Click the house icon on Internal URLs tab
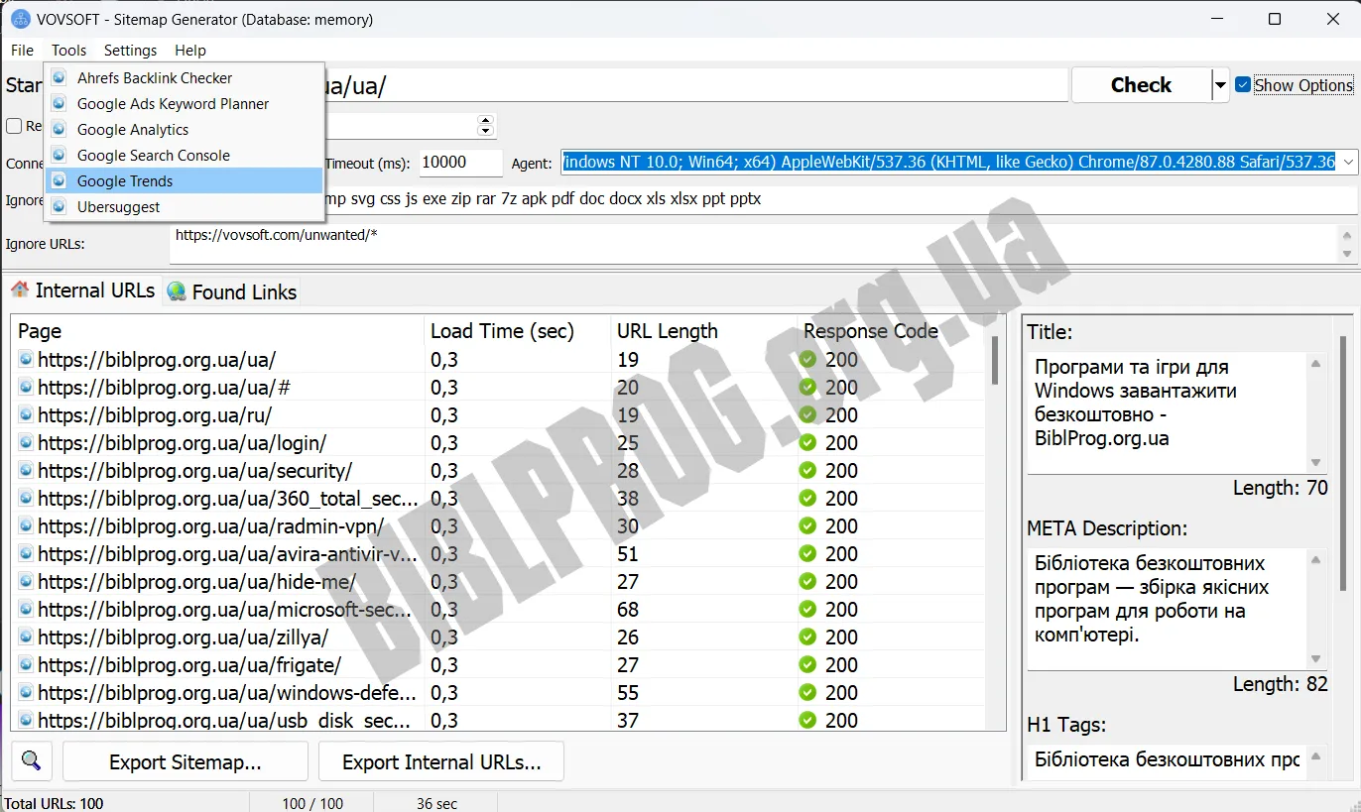 click(20, 290)
